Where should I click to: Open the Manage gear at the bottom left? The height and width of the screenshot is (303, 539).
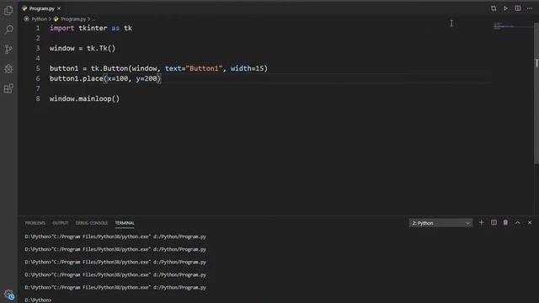pos(8,295)
